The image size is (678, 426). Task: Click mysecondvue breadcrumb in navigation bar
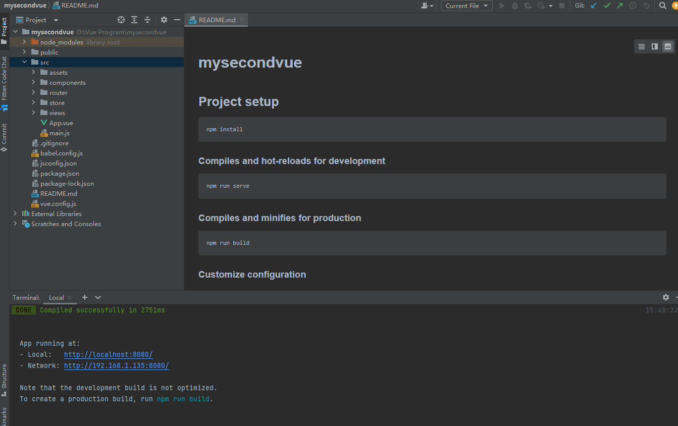[x=25, y=6]
